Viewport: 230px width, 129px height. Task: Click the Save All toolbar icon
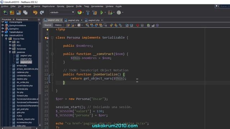25,13
